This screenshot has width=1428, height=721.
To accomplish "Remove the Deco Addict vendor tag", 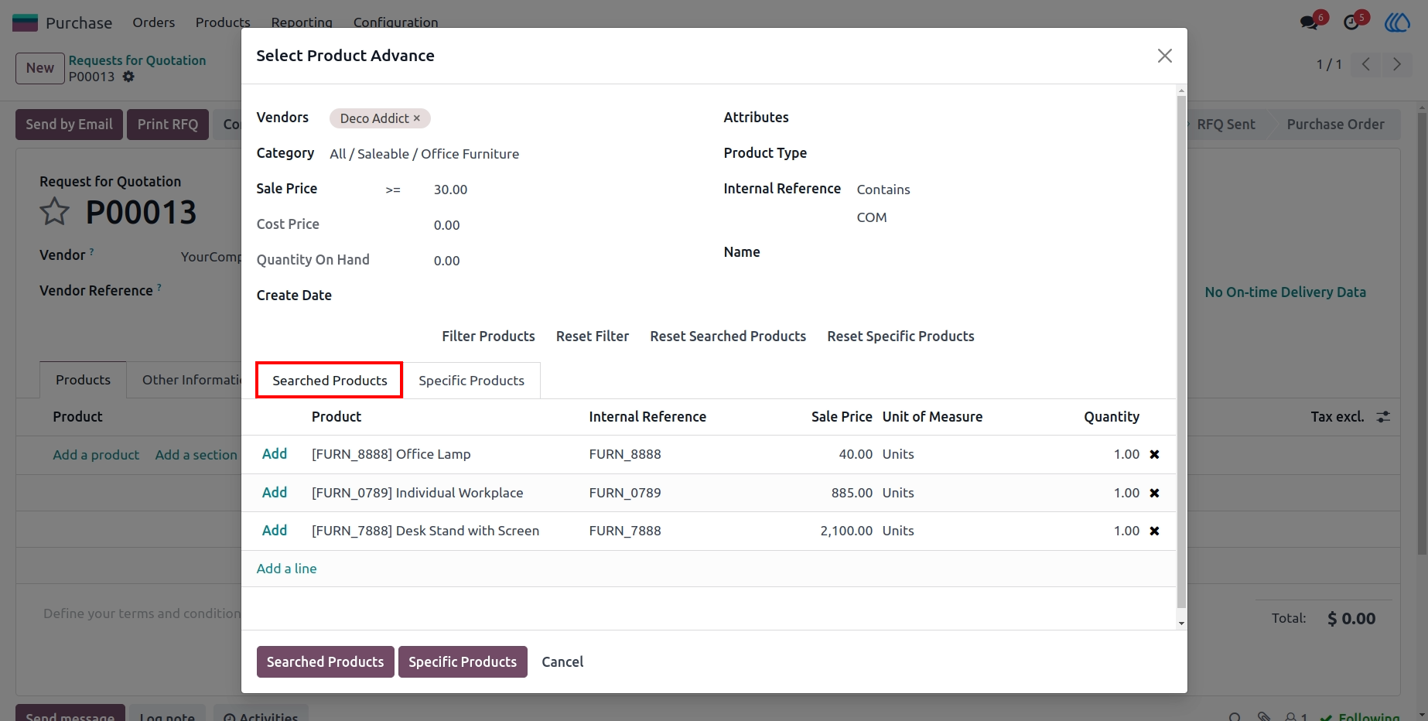I will tap(416, 118).
